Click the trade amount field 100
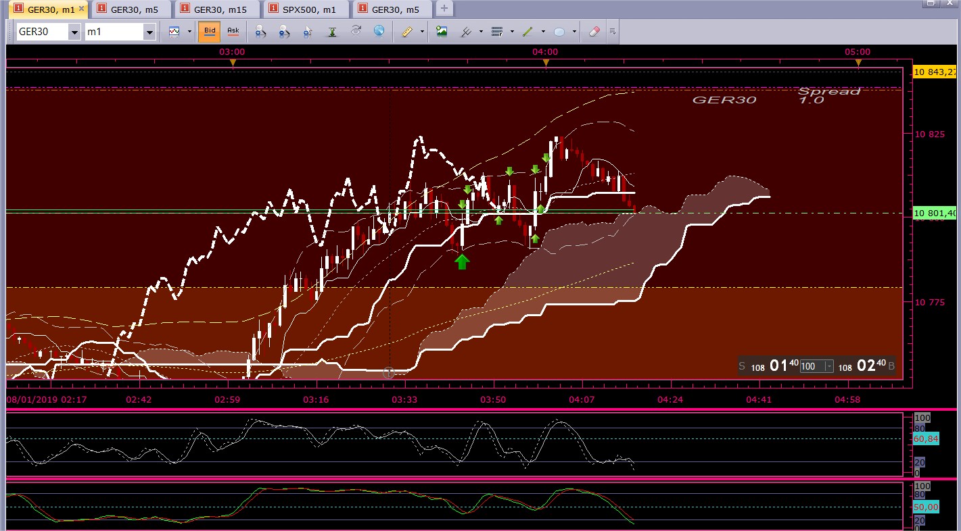961x531 pixels. pos(812,366)
